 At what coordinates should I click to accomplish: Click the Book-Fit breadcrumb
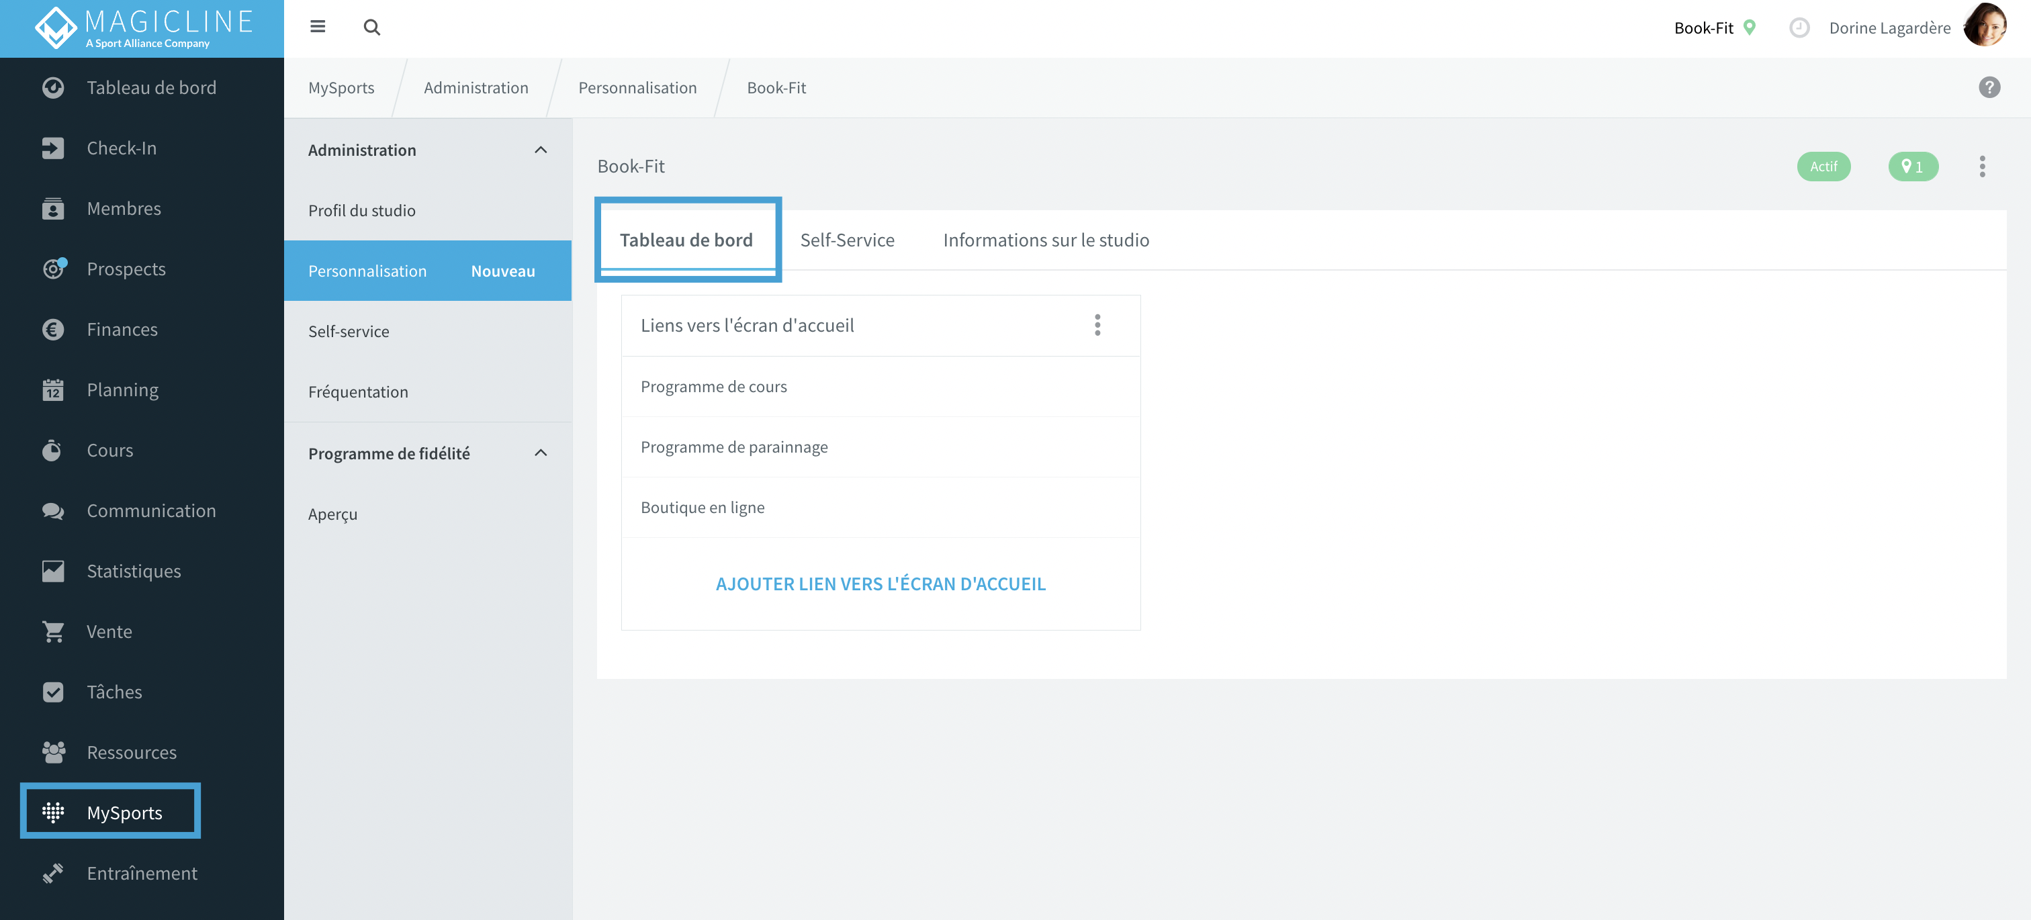(x=776, y=87)
